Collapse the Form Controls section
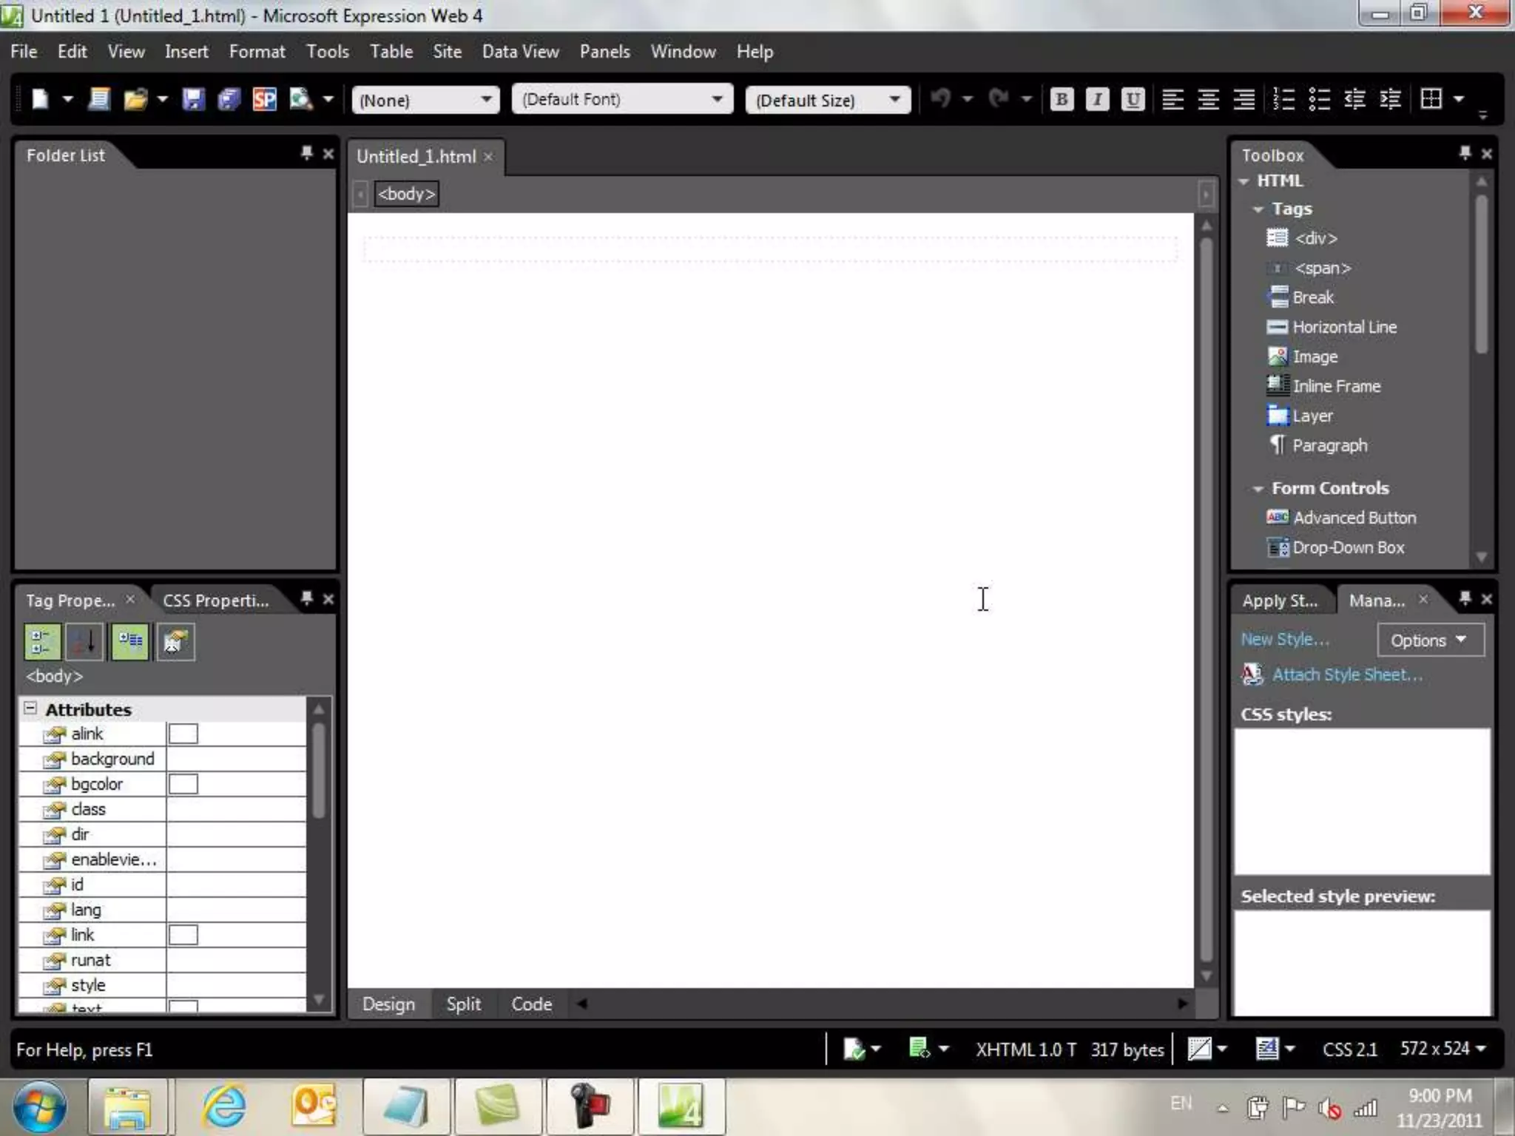 [x=1258, y=489]
